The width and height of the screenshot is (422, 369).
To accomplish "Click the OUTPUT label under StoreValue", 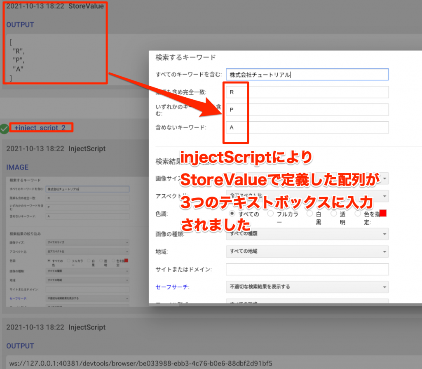I will point(20,25).
